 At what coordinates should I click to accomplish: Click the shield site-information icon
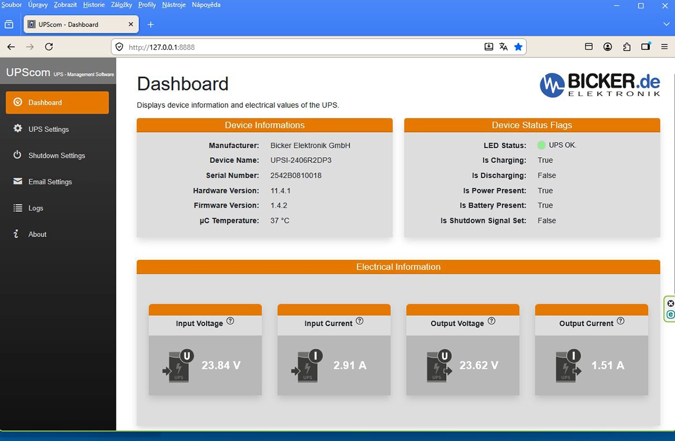(x=119, y=47)
